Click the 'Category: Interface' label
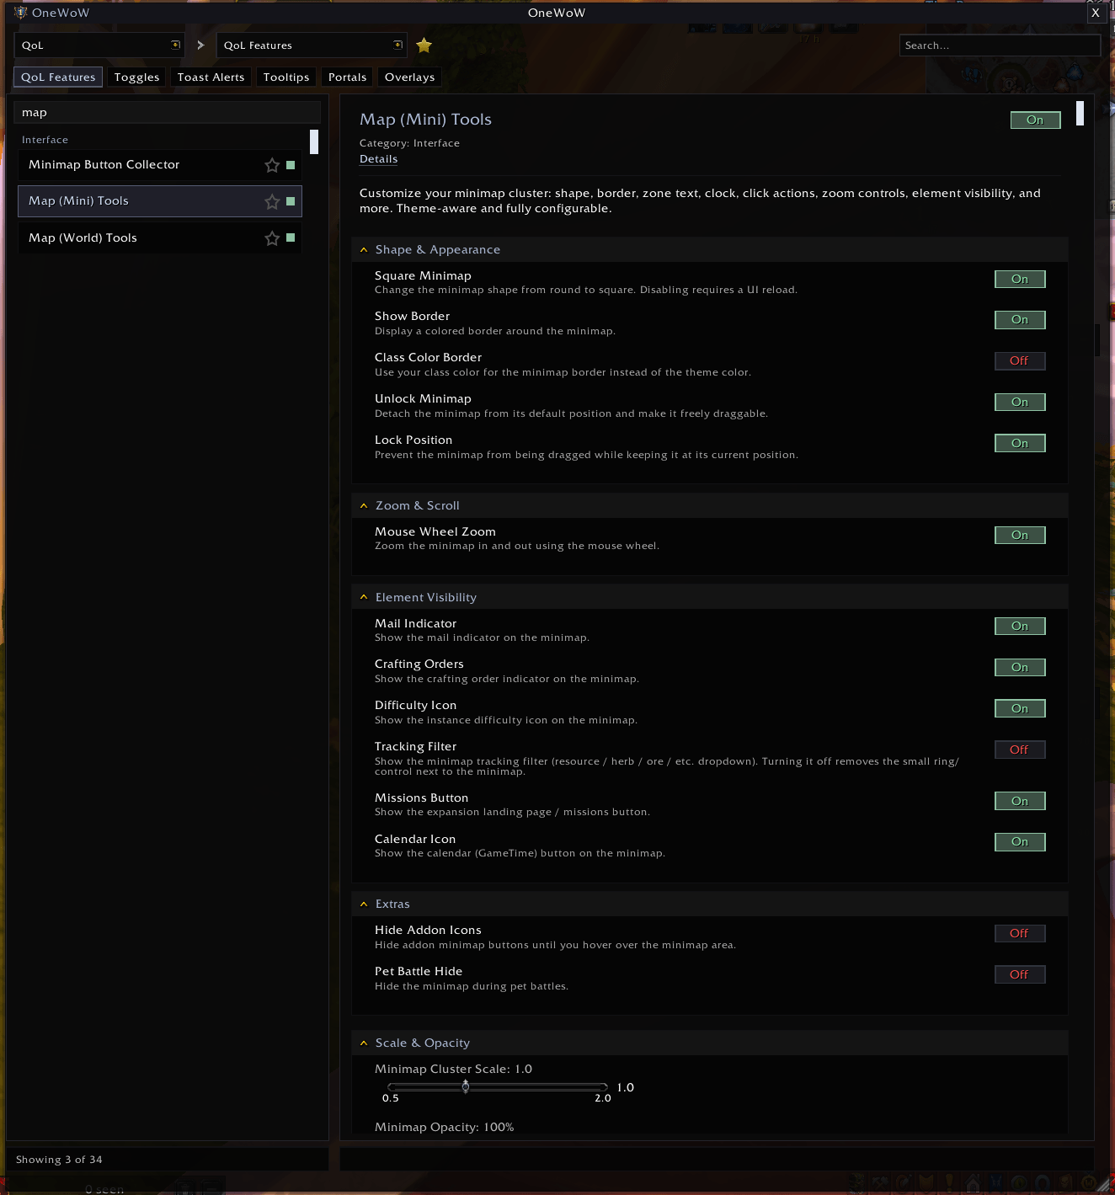This screenshot has width=1115, height=1195. click(409, 143)
